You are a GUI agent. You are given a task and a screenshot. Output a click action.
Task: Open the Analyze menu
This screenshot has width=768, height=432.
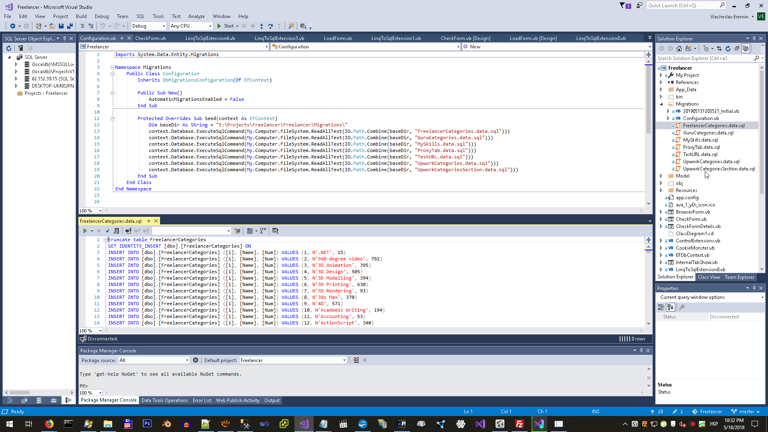(196, 16)
